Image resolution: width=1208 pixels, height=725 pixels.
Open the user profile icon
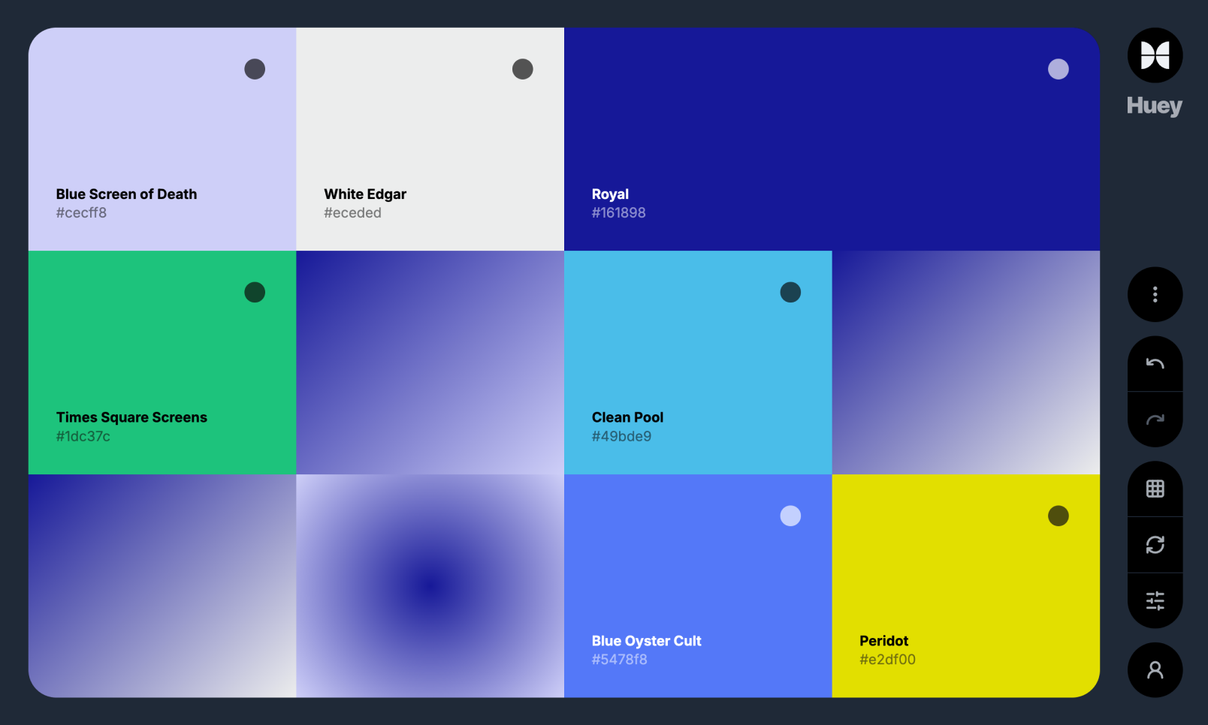[1155, 669]
